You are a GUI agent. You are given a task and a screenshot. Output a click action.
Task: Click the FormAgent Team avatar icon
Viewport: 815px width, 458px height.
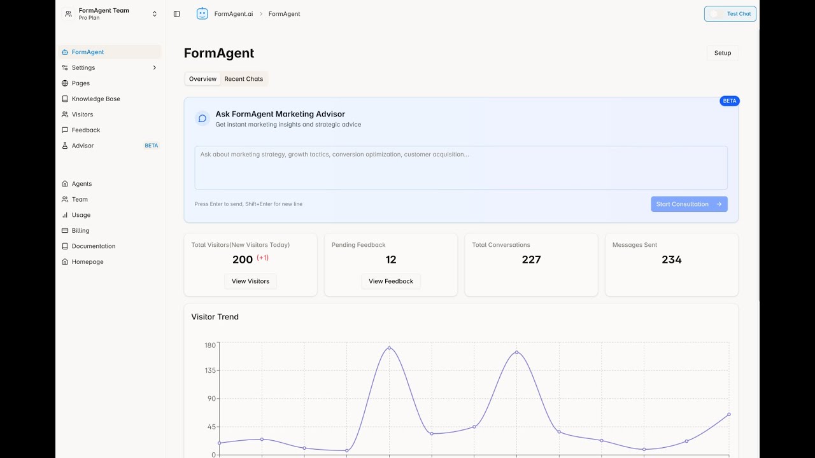[69, 13]
